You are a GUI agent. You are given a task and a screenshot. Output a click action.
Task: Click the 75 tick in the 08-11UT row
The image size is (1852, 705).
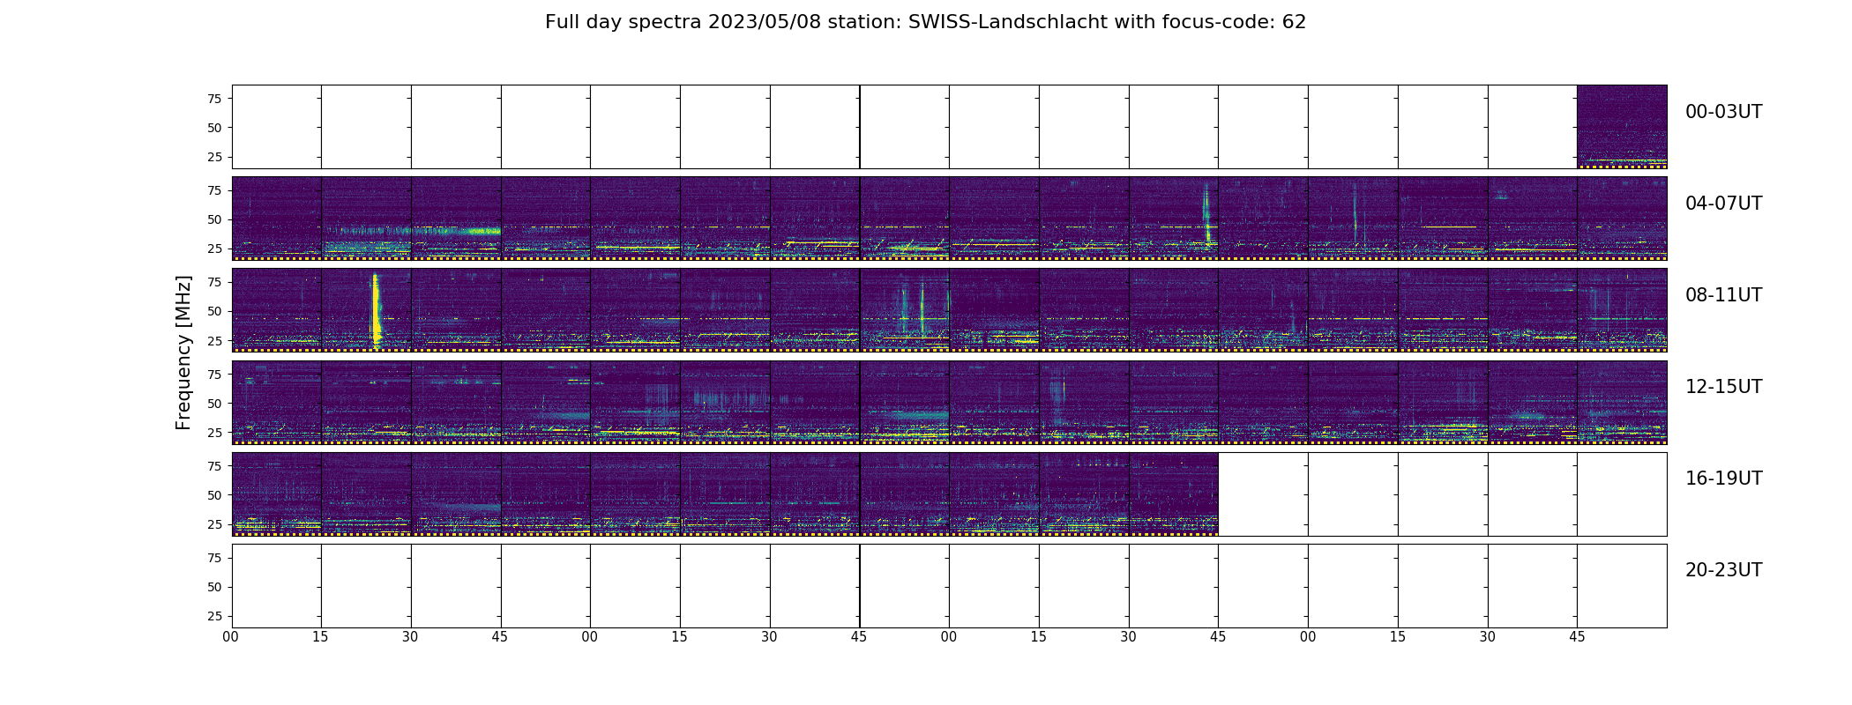pos(214,282)
